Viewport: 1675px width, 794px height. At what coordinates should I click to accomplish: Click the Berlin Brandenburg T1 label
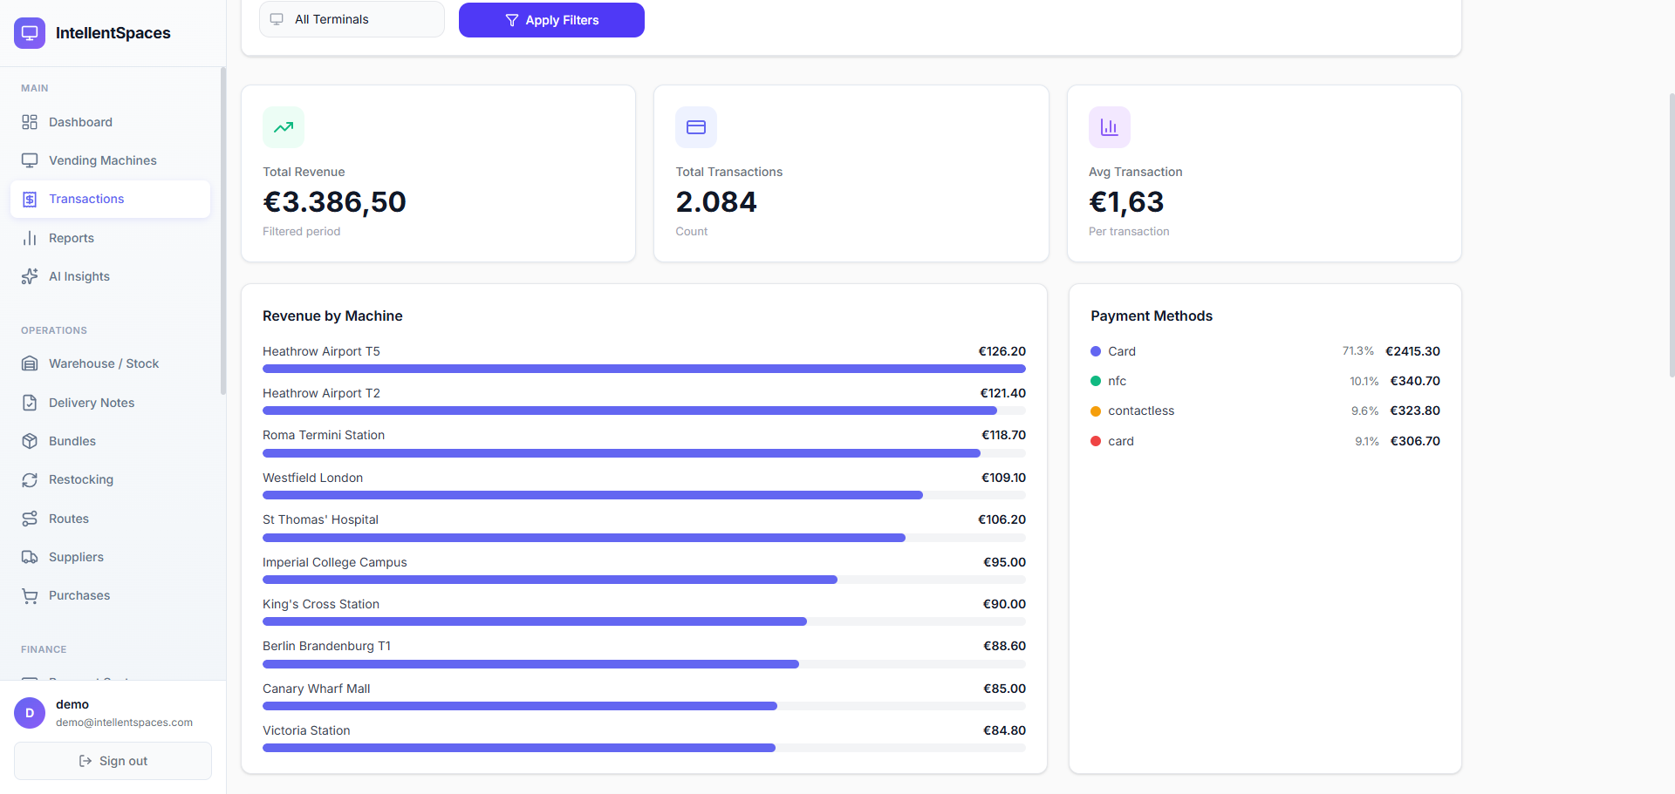pyautogui.click(x=326, y=646)
